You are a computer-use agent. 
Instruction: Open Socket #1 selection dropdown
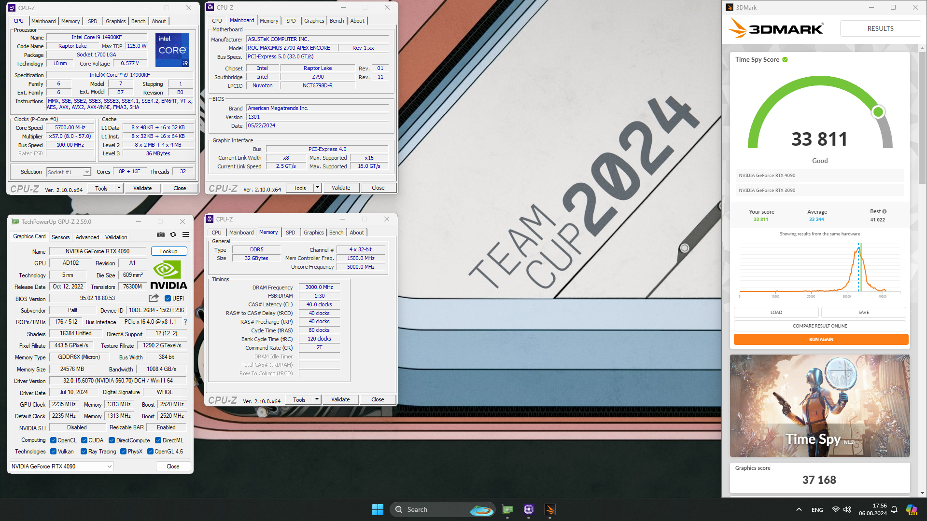tap(69, 172)
